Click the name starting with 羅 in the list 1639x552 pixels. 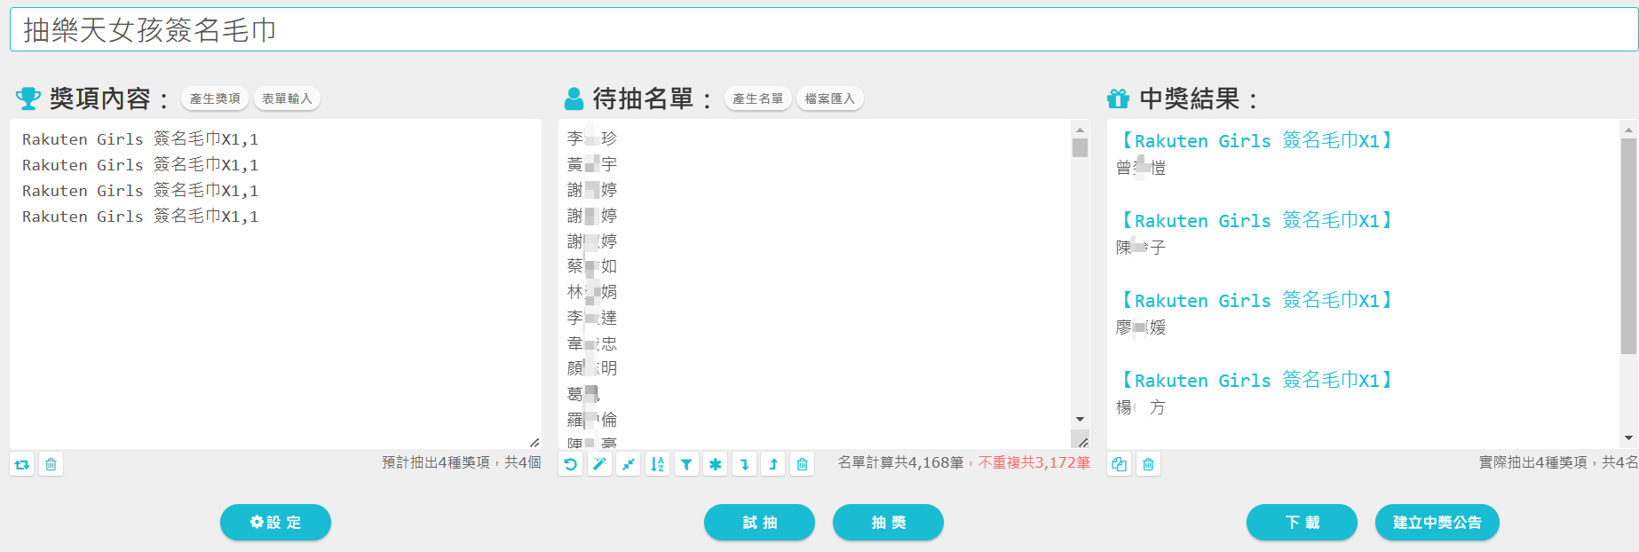point(592,420)
